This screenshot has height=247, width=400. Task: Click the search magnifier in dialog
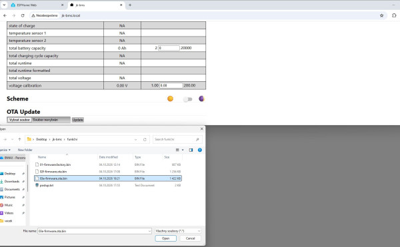[x=197, y=139]
